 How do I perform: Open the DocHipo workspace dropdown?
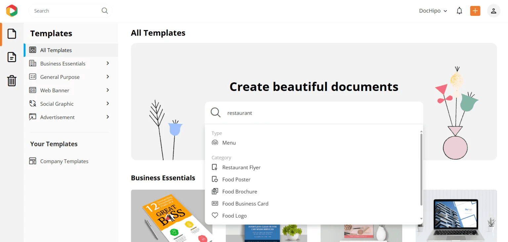(433, 11)
